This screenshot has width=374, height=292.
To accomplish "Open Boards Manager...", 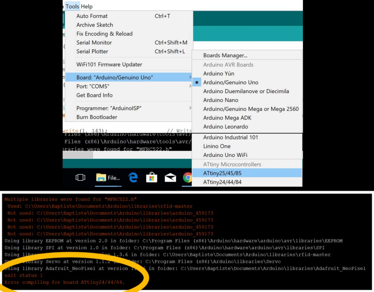I will point(247,55).
